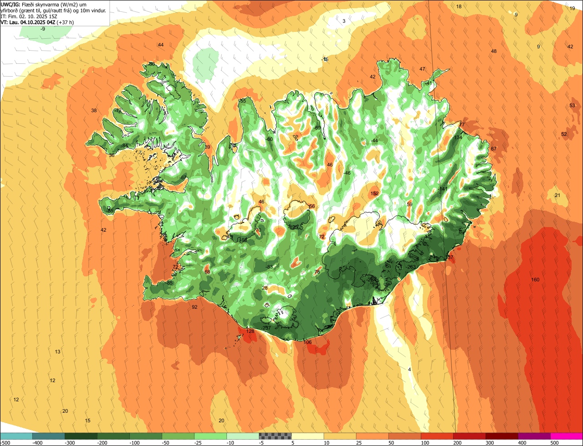583x446 pixels.
Task: Select the 44 value northwest of Iceland
Action: pyautogui.click(x=160, y=45)
